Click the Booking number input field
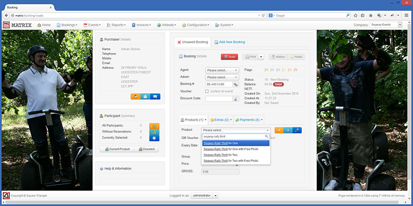 point(219,84)
